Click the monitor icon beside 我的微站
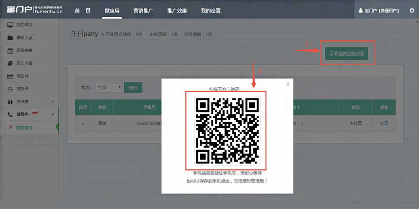419x209 pixels. 10,25
